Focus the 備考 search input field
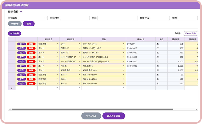 click(188, 18)
